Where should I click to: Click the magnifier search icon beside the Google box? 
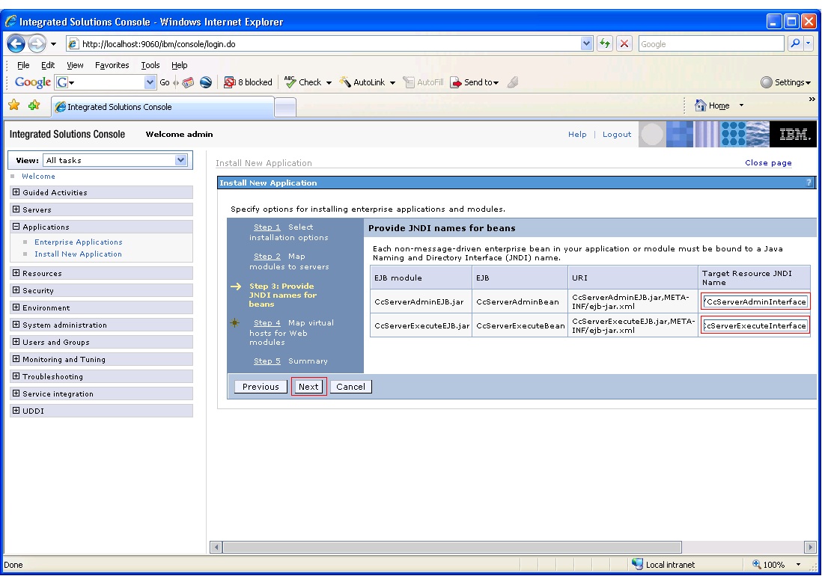coord(795,43)
